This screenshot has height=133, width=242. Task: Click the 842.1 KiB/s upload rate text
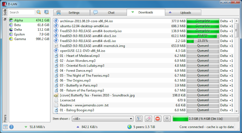(x=89, y=127)
